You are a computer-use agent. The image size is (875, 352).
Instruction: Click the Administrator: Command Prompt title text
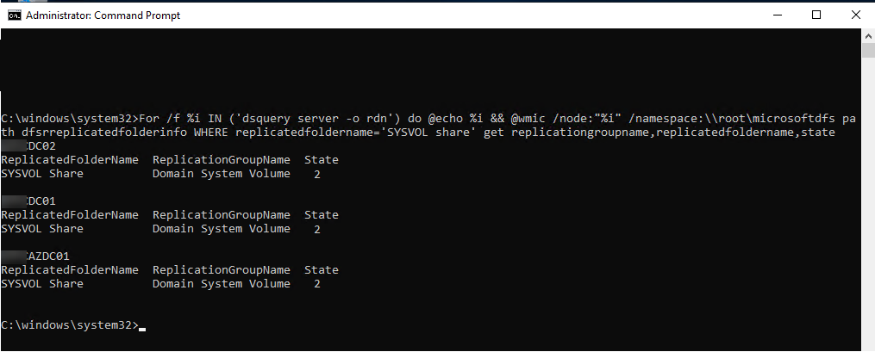(103, 15)
